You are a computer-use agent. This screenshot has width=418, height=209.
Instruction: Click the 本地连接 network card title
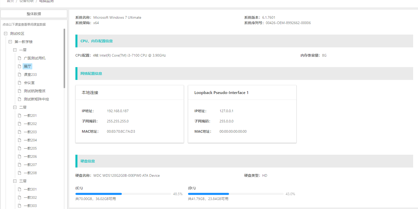90,92
